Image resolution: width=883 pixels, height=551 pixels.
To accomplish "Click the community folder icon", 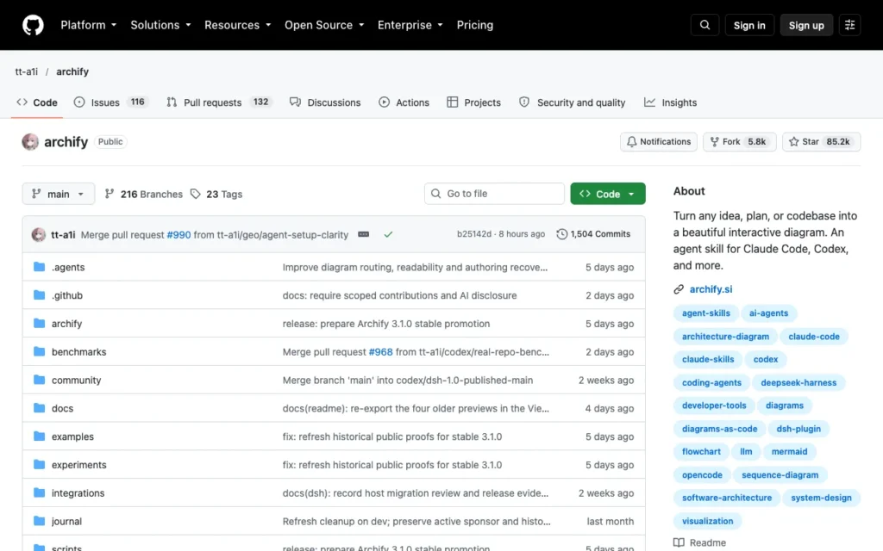I will pyautogui.click(x=39, y=380).
